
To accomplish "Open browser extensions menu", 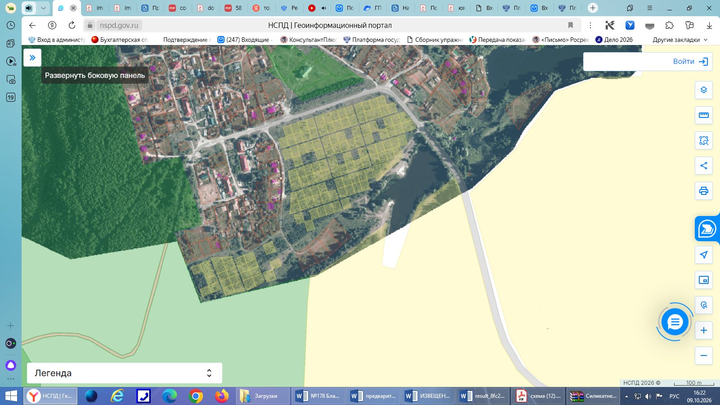I will 670,25.
